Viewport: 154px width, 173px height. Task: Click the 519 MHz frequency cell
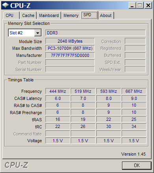(83, 91)
